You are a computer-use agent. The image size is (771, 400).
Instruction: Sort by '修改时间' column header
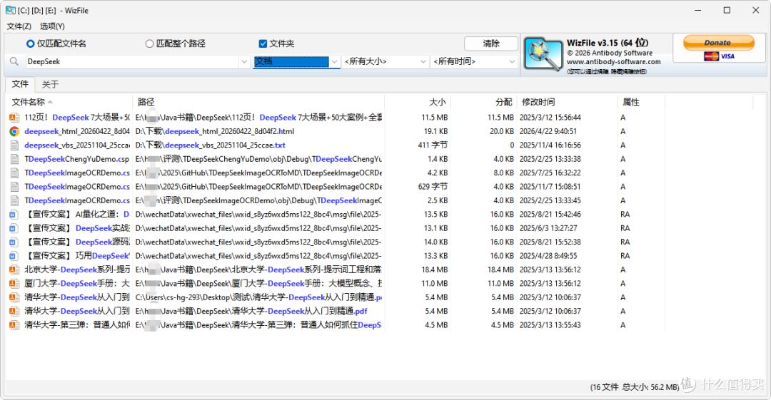click(x=567, y=102)
